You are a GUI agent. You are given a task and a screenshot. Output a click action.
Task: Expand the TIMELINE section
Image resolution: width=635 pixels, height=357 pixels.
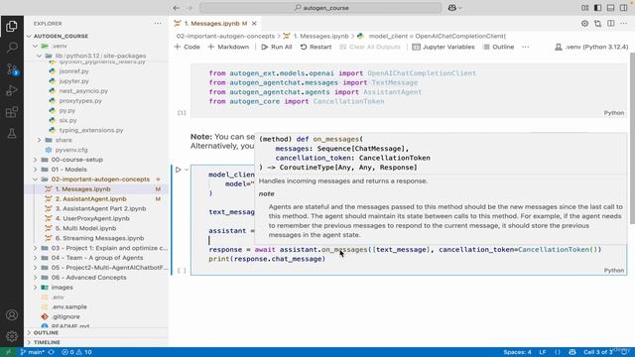(x=96, y=342)
